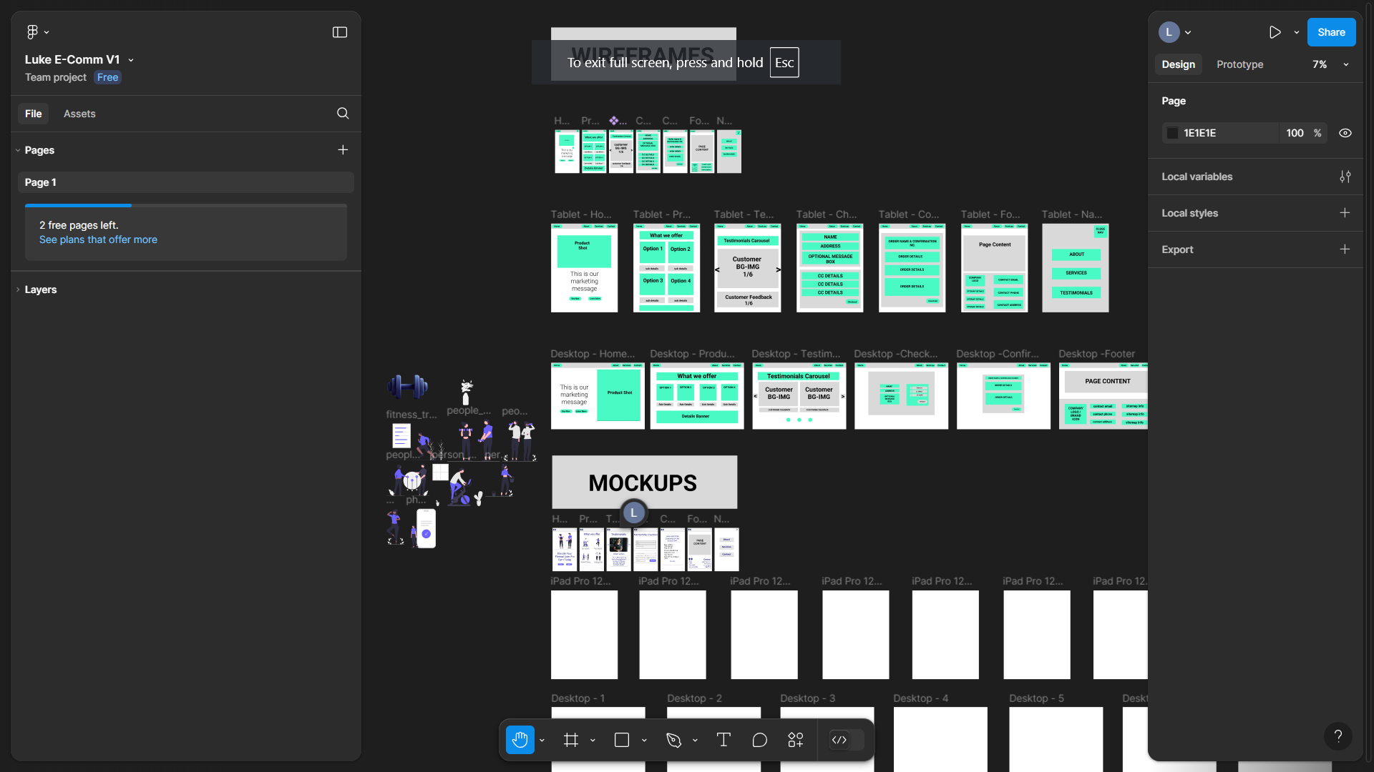
Task: Click the Share button
Action: click(1331, 32)
